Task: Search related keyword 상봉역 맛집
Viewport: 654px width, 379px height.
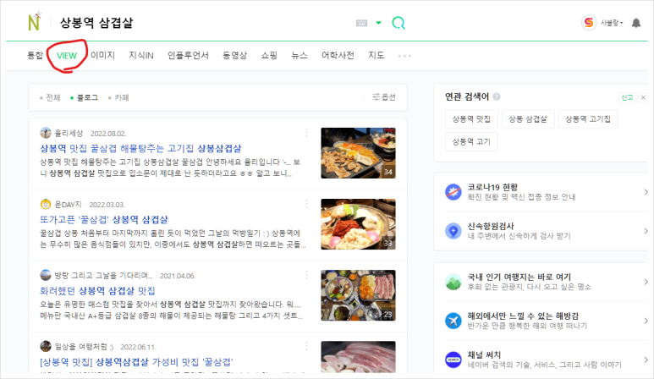Action: (x=471, y=119)
